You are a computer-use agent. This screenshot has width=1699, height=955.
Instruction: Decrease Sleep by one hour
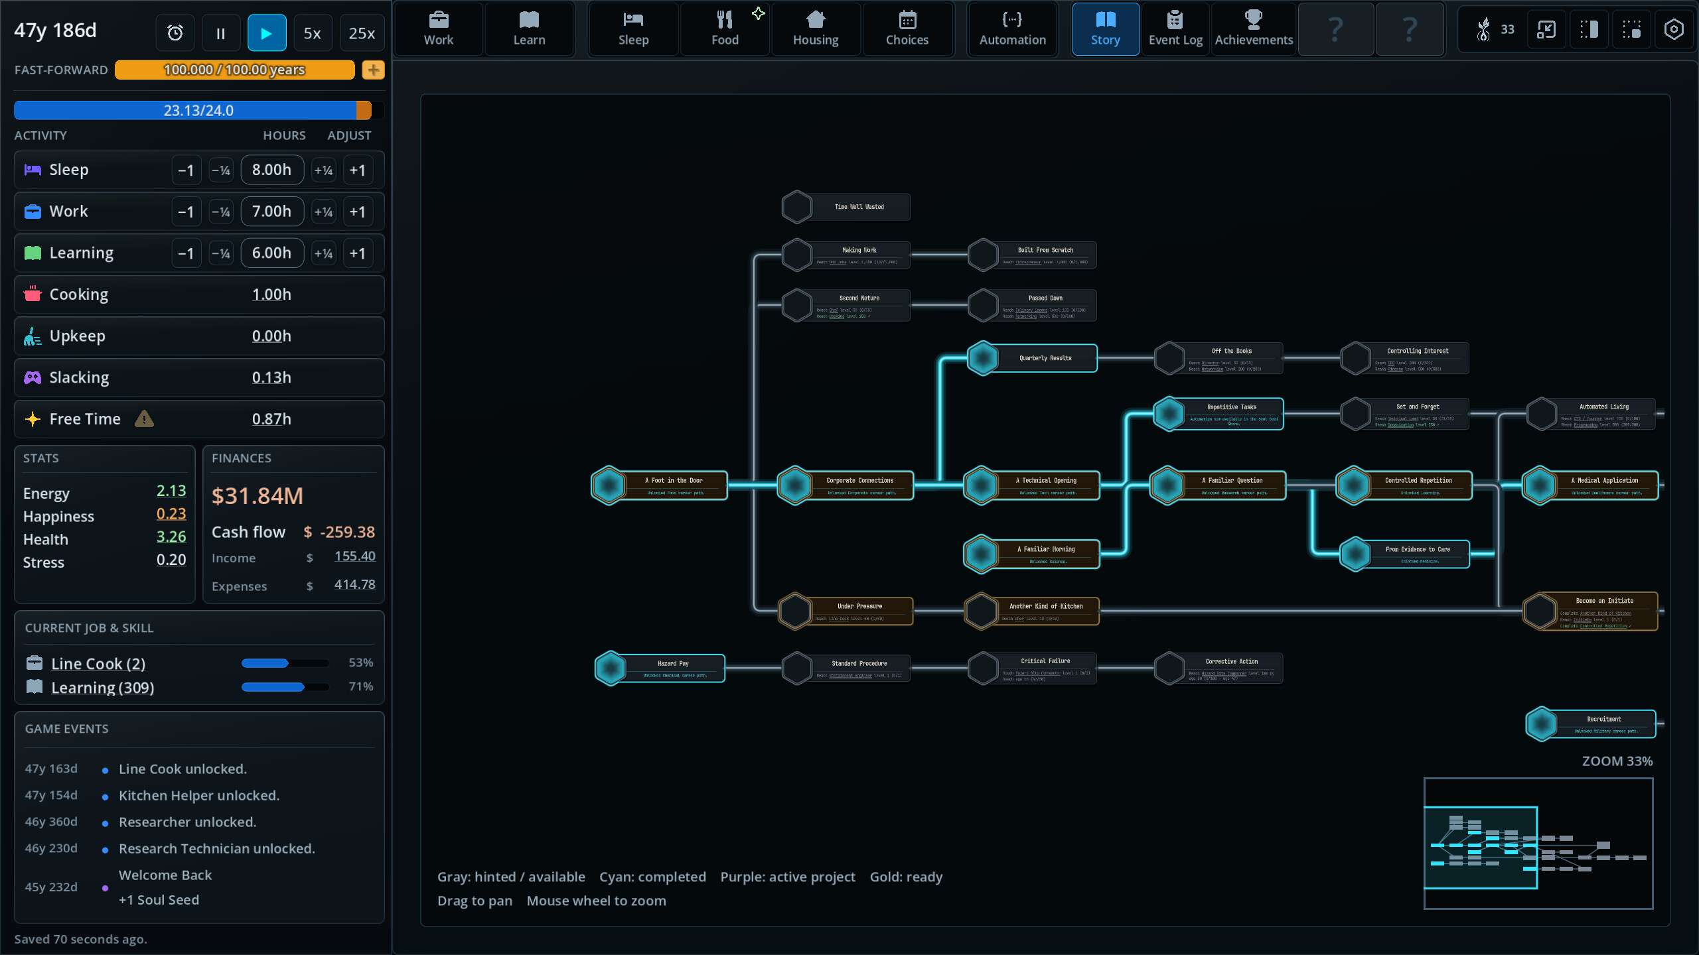[x=186, y=170]
